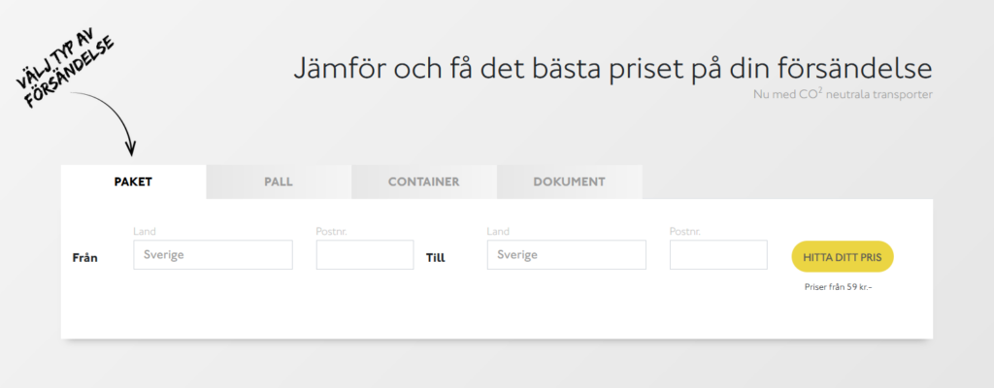Choose the DOKUMENT shipment tab
994x388 pixels.
[569, 182]
